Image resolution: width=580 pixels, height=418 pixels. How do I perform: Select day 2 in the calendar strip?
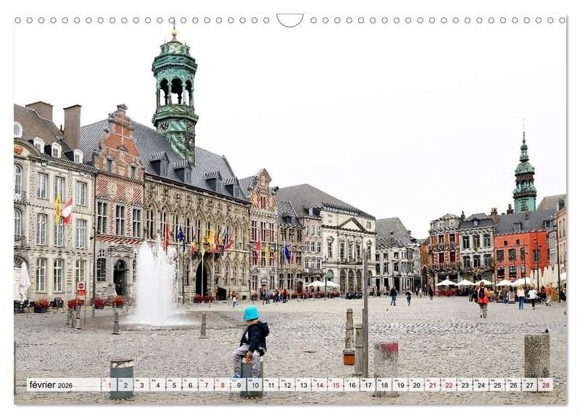pyautogui.click(x=125, y=385)
